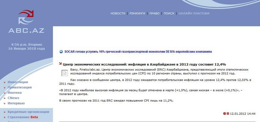The image size is (260, 122).
Task: Click the document print icon beside article
Action: tap(65, 73)
